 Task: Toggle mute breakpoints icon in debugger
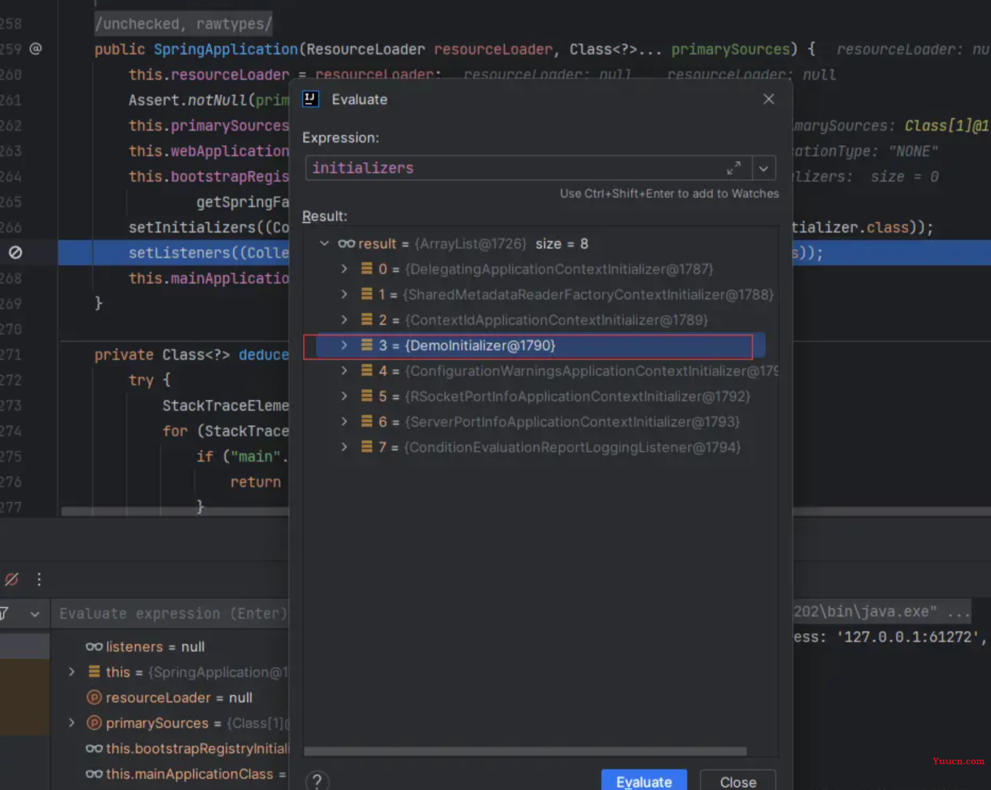tap(12, 579)
